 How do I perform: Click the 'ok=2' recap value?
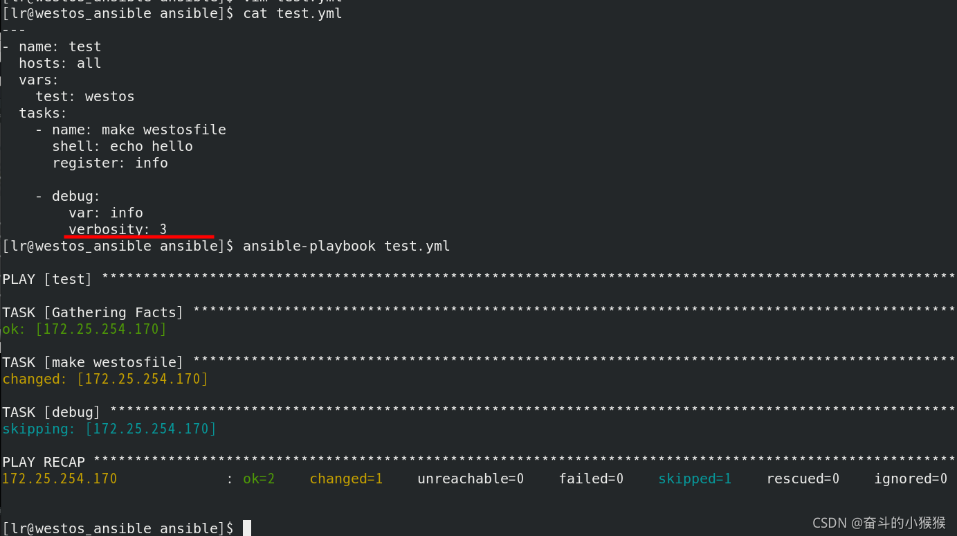[x=259, y=479]
